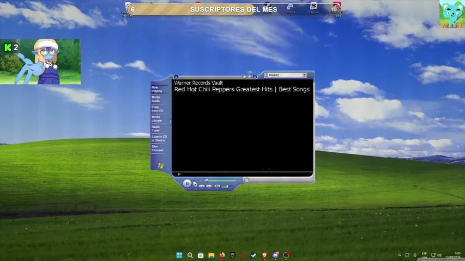Click the round button at top-left of player
The image size is (465, 261).
coord(176,77)
